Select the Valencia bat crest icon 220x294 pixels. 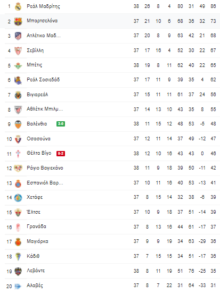pyautogui.click(x=18, y=124)
